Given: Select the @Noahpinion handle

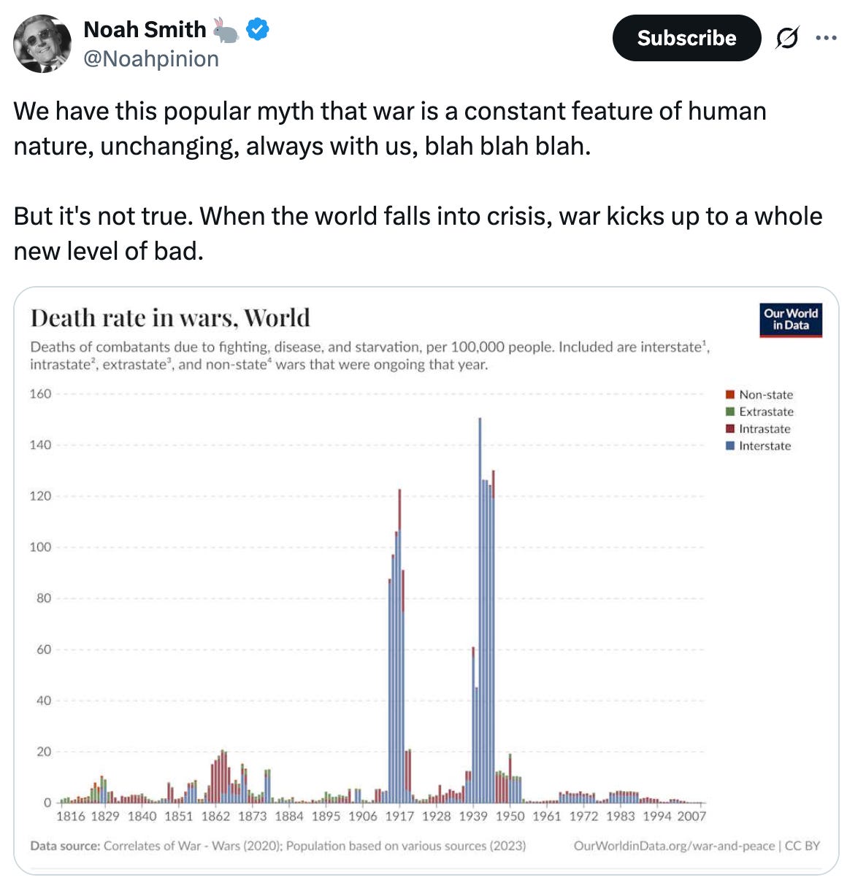Looking at the screenshot, I should pos(152,58).
